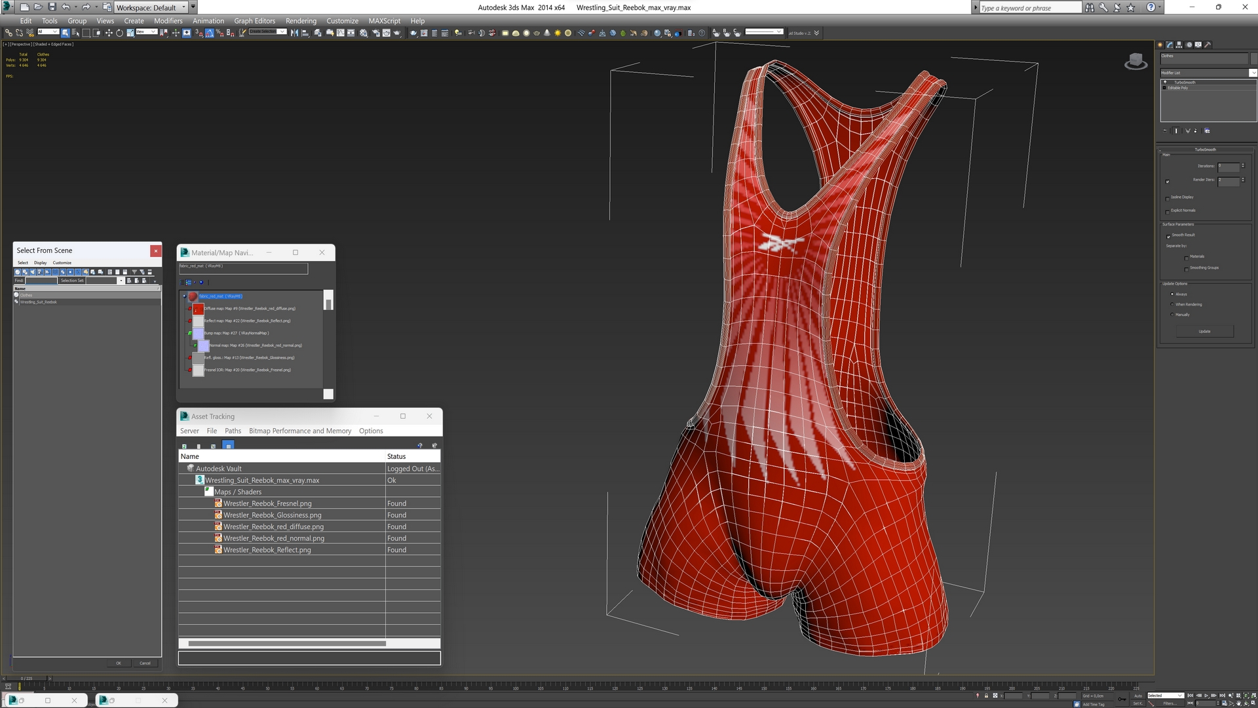The width and height of the screenshot is (1258, 708).
Task: Click the Select by Name icon
Action: (75, 33)
